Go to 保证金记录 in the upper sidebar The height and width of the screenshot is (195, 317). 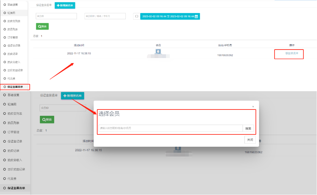point(14,46)
